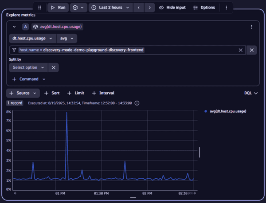This screenshot has height=203, width=266.
Task: Click the tallest 8% spike in the chart
Action: (66, 112)
